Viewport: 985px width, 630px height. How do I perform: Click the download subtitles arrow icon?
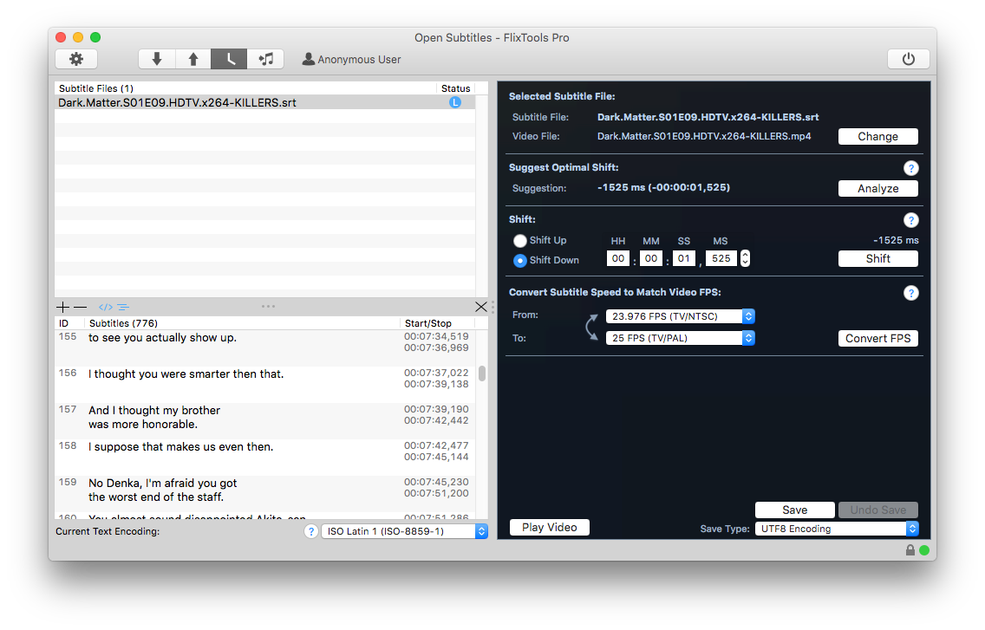pyautogui.click(x=156, y=59)
